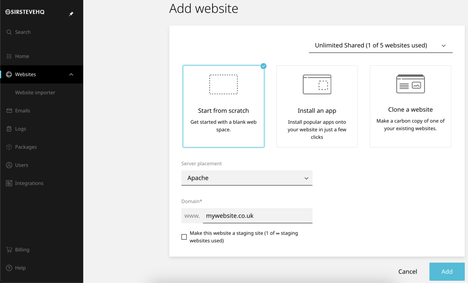
Task: Click the SirSteveHQ logo
Action: point(25,12)
